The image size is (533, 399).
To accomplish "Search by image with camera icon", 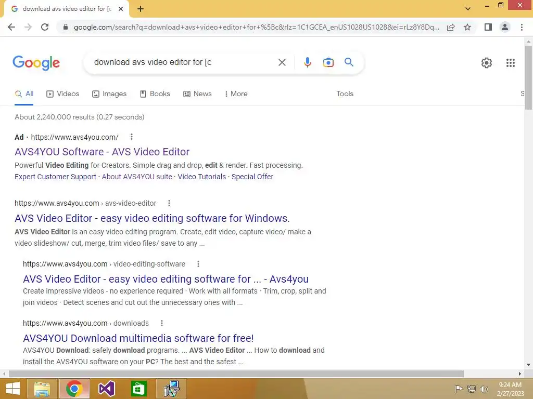I will [x=328, y=62].
